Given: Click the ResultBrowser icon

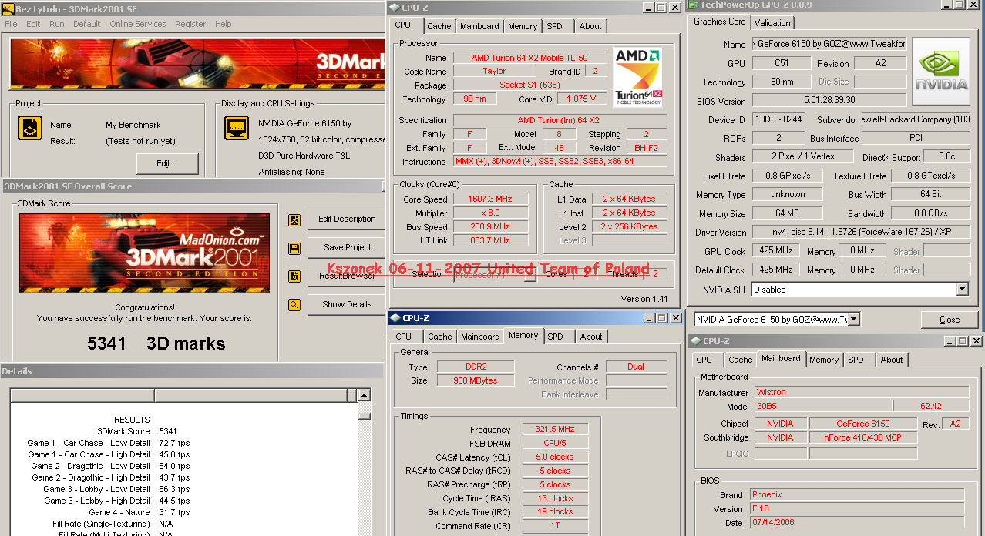Looking at the screenshot, I should (x=294, y=276).
